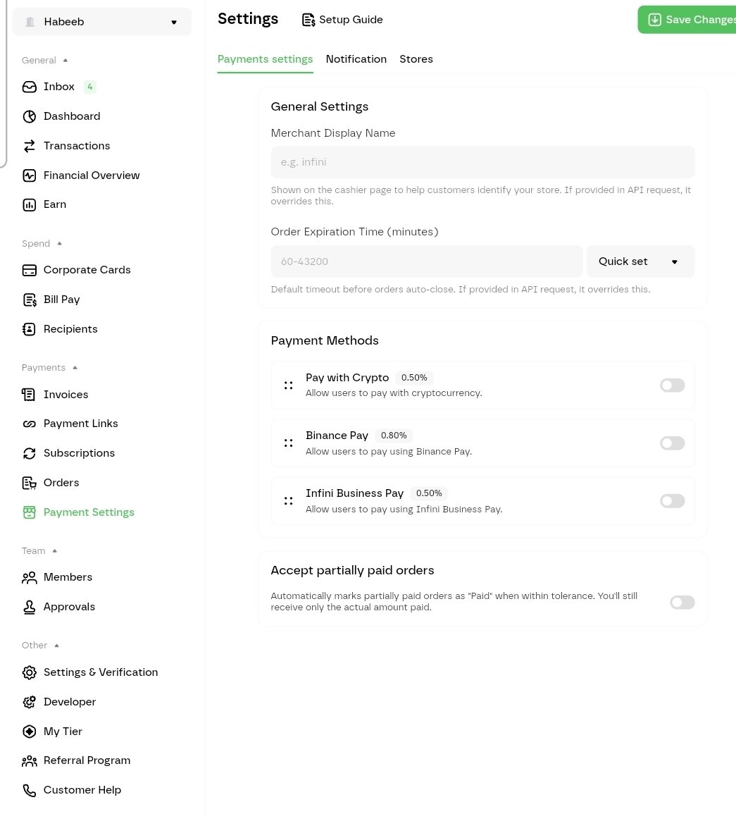Click the Corporate Cards icon
This screenshot has height=814, width=736.
30,270
